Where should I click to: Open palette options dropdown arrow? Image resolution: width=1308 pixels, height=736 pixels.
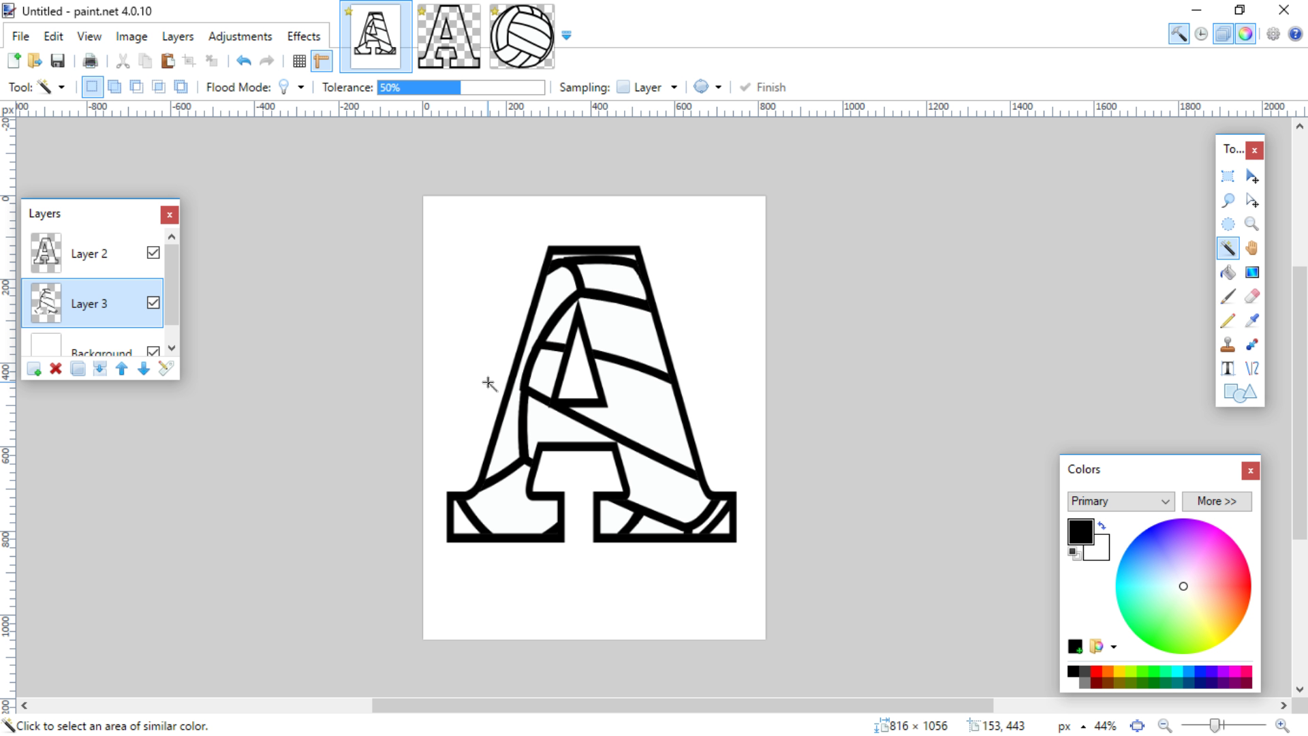[x=1114, y=647]
